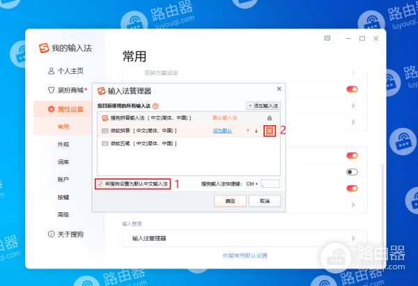Select 属性设置 in the sidebar
418x286 pixels.
(63, 109)
